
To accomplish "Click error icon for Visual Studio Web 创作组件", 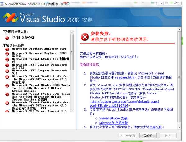I will point(7,59).
